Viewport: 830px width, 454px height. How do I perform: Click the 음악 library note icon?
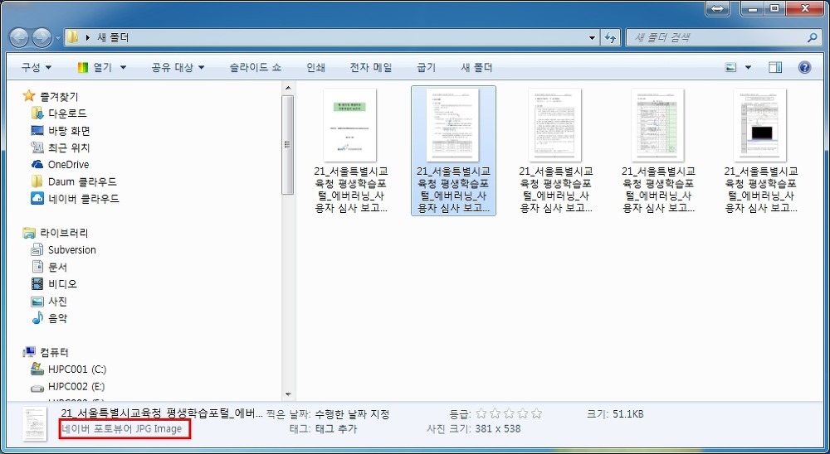[x=37, y=318]
